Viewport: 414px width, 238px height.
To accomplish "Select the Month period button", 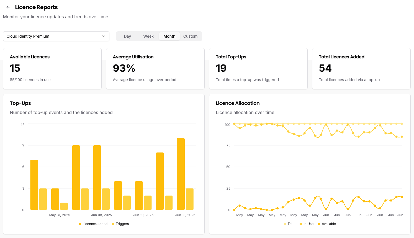I will coord(169,36).
